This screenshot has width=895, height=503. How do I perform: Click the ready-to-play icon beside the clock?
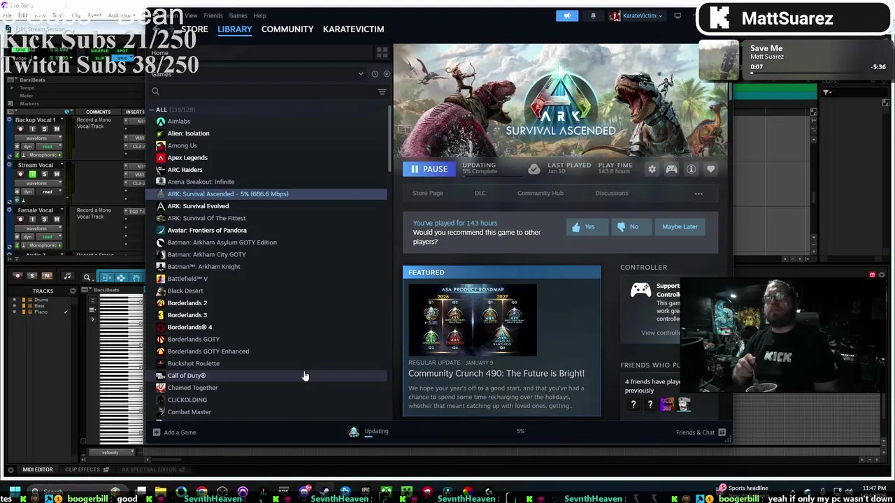387,73
